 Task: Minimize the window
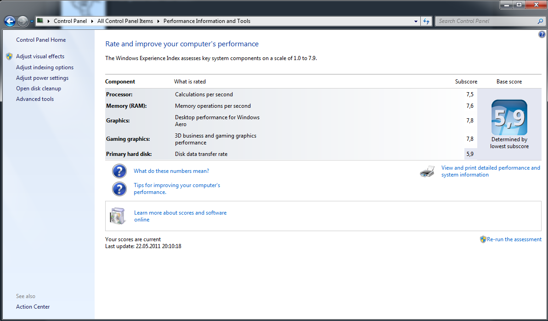(507, 5)
